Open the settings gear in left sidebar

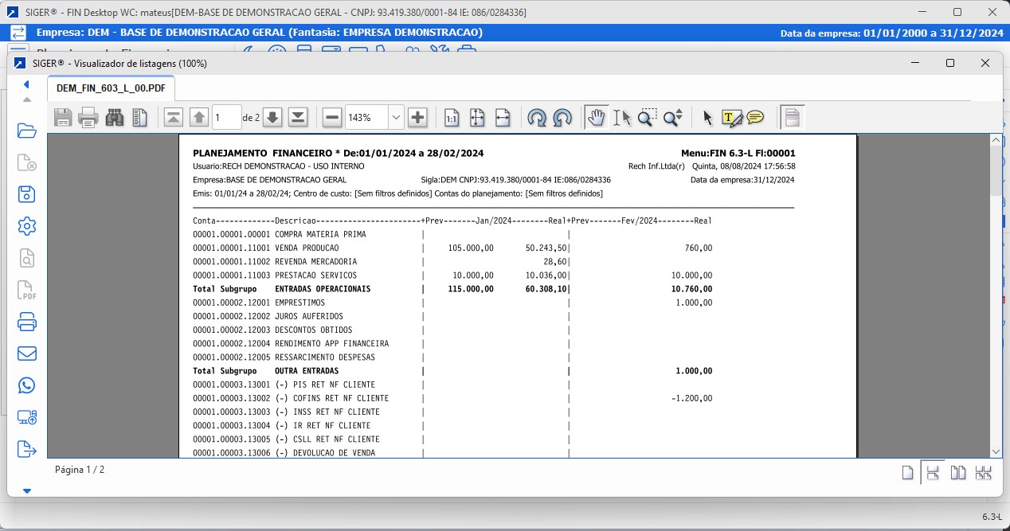[x=27, y=226]
